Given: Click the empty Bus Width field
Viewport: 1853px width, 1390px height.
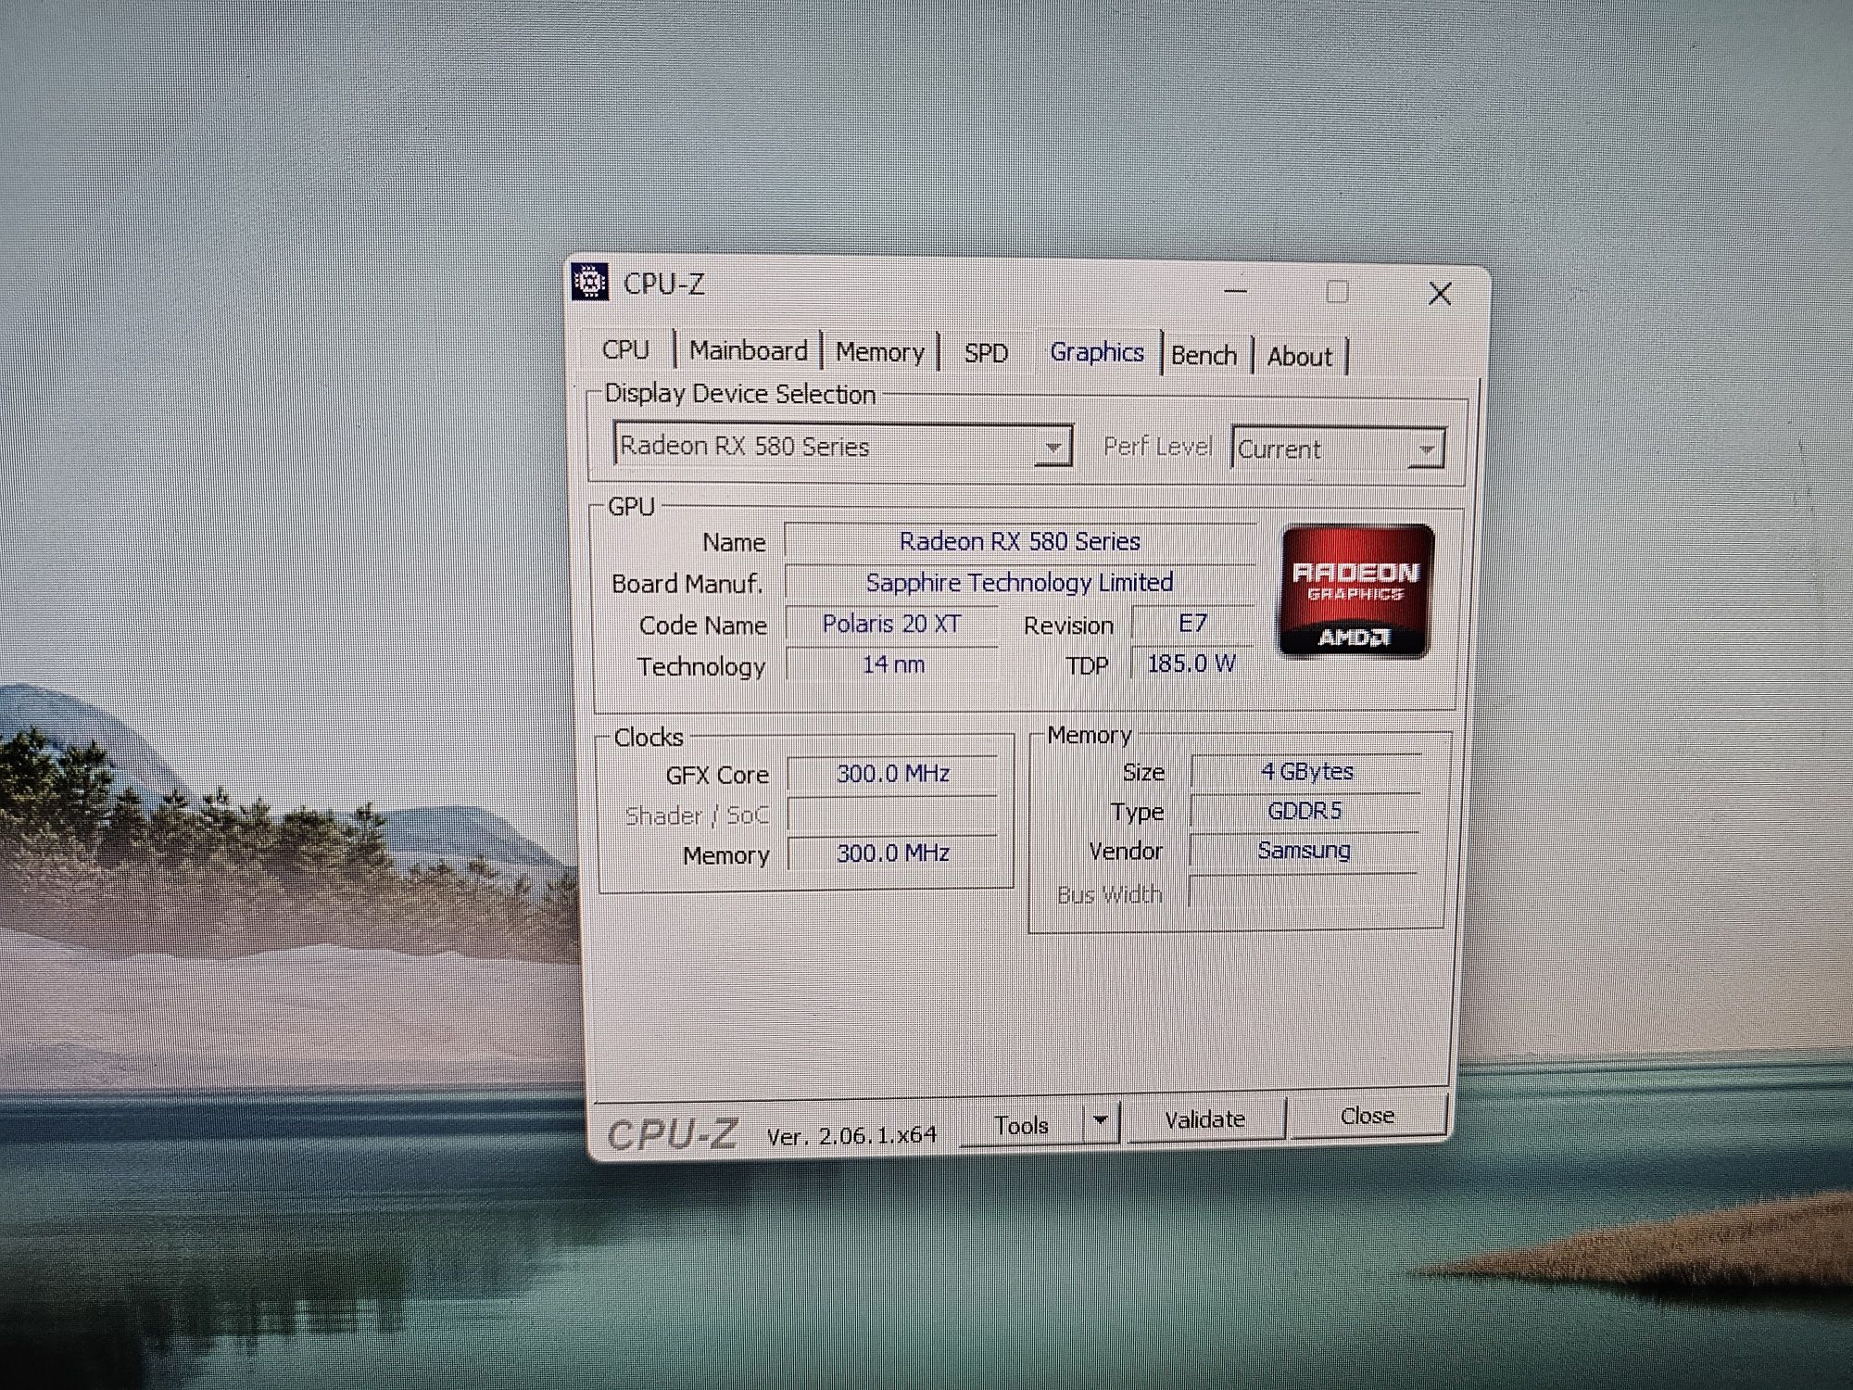Looking at the screenshot, I should [x=1302, y=890].
